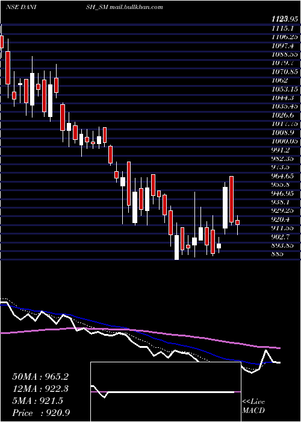Click the 893.85 price axis label
Screen dimensions: 301x422
[x=283, y=246]
